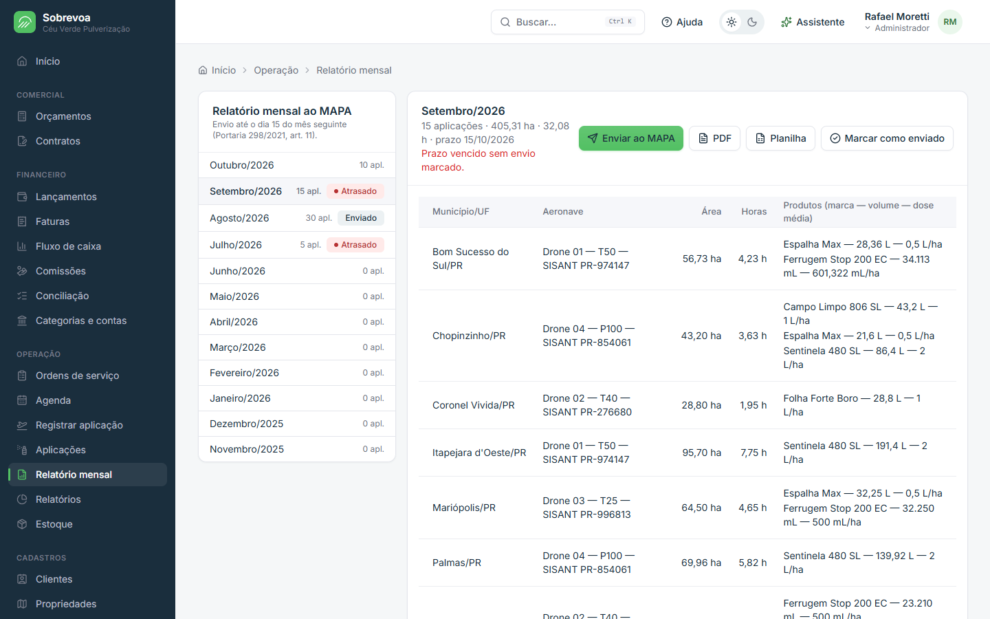The image size is (990, 619).
Task: Click the Coronel Vivida/PR table cell
Action: point(474,405)
